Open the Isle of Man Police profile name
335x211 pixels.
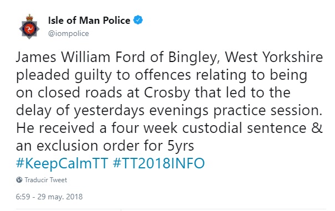pyautogui.click(x=89, y=20)
